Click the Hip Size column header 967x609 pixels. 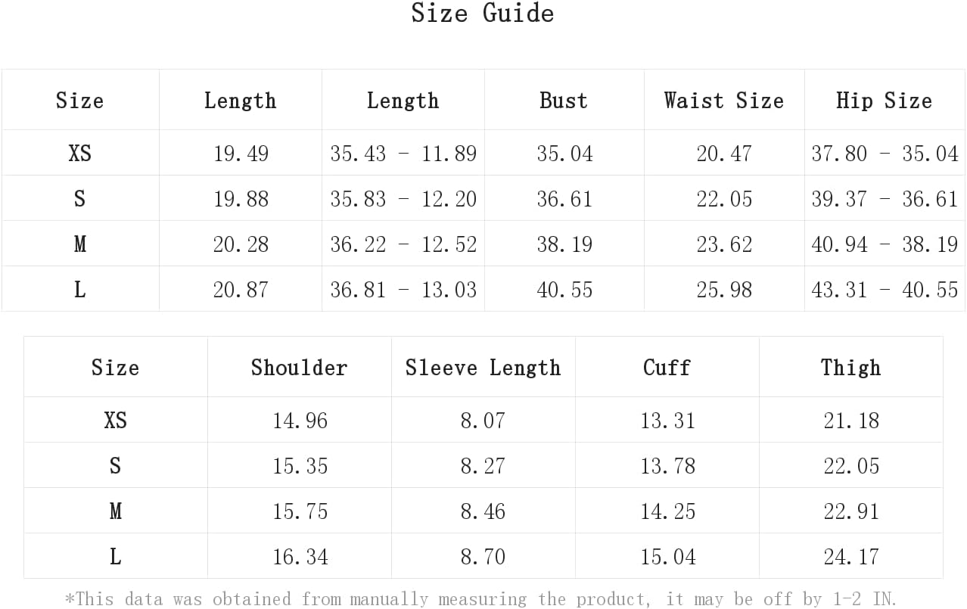pos(884,101)
